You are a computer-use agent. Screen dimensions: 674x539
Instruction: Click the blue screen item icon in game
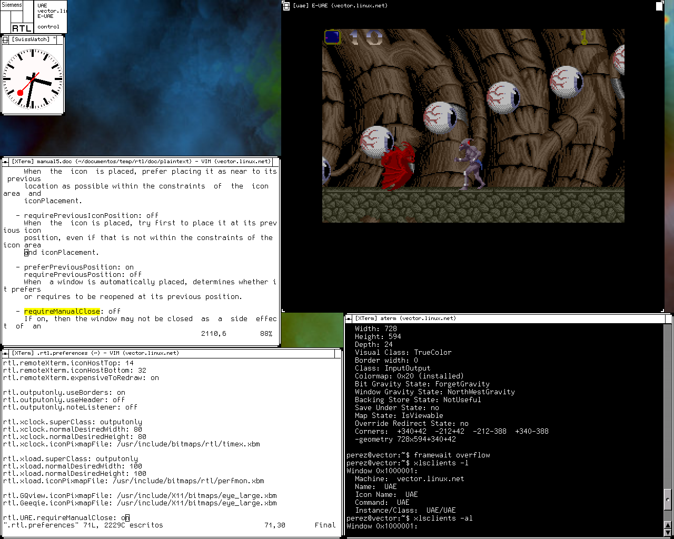coord(332,37)
